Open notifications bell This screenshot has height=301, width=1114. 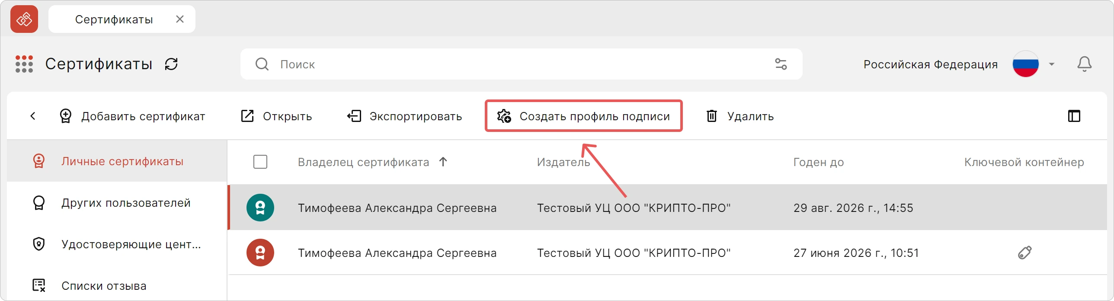click(x=1084, y=64)
